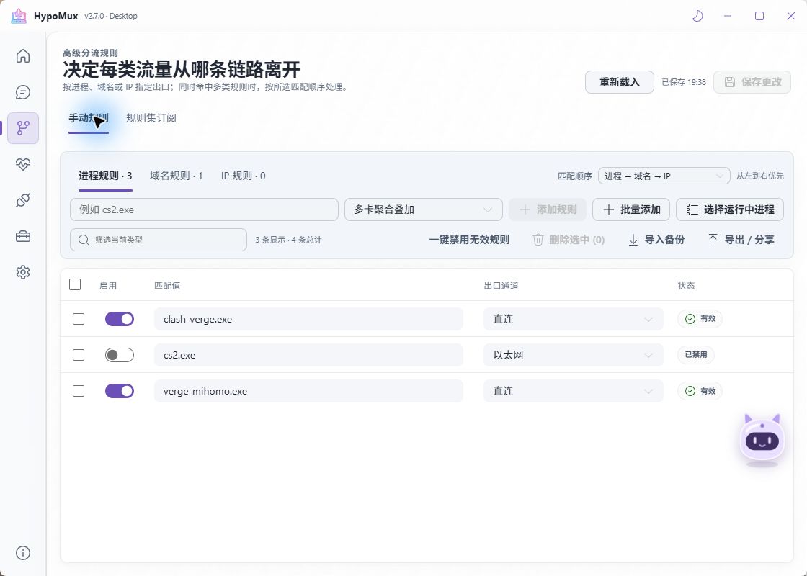Tick the select-all checkbox in table header
Viewport: 807px width, 576px height.
click(75, 284)
